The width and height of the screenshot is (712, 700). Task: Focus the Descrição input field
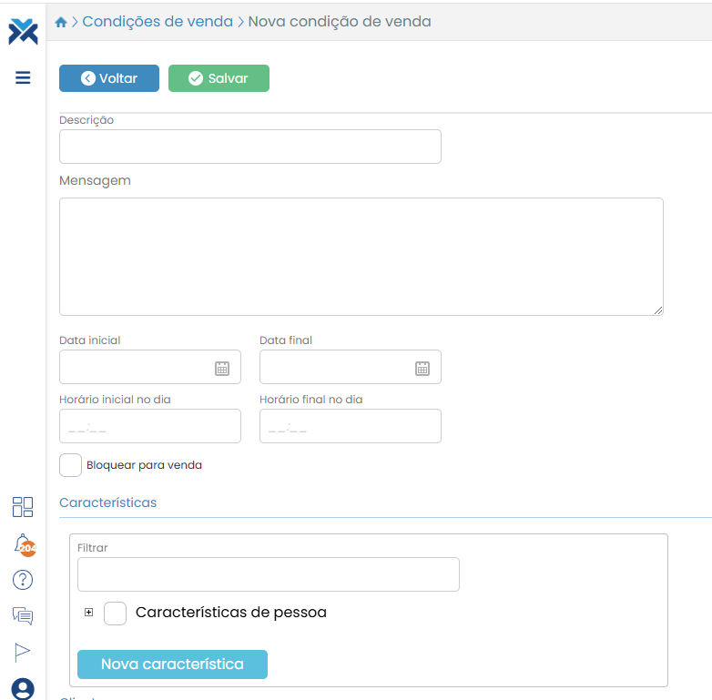point(249,147)
